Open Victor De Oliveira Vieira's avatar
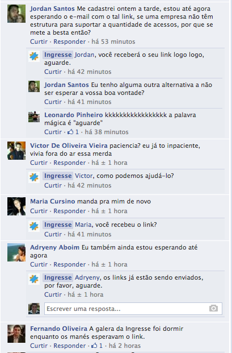Screen dimensions: 232x353 pos(16,151)
